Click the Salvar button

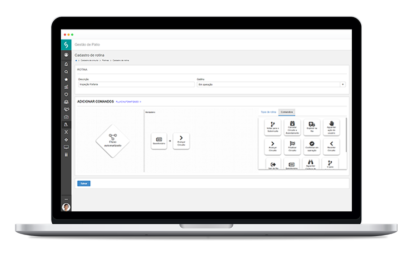pos(84,184)
